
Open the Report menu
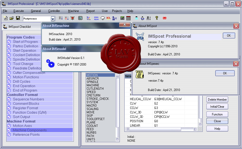(90, 11)
